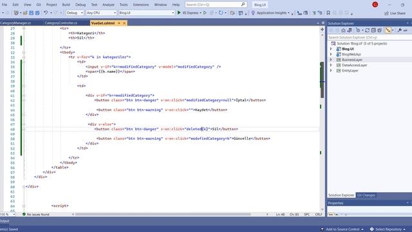Click the Application Insights lightbulb icon

tap(253, 13)
